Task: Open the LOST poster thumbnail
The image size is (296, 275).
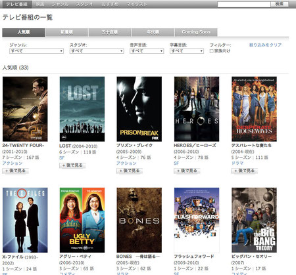Action: [x=82, y=109]
